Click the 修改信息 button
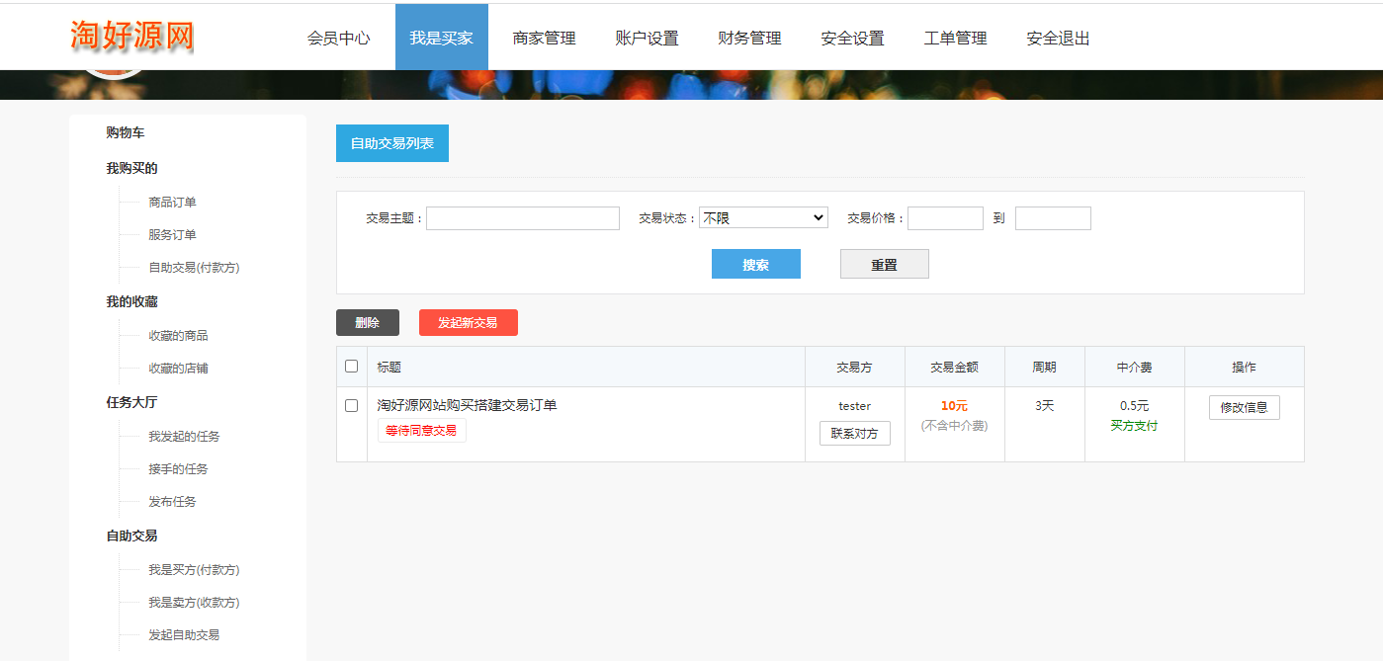 pos(1244,408)
